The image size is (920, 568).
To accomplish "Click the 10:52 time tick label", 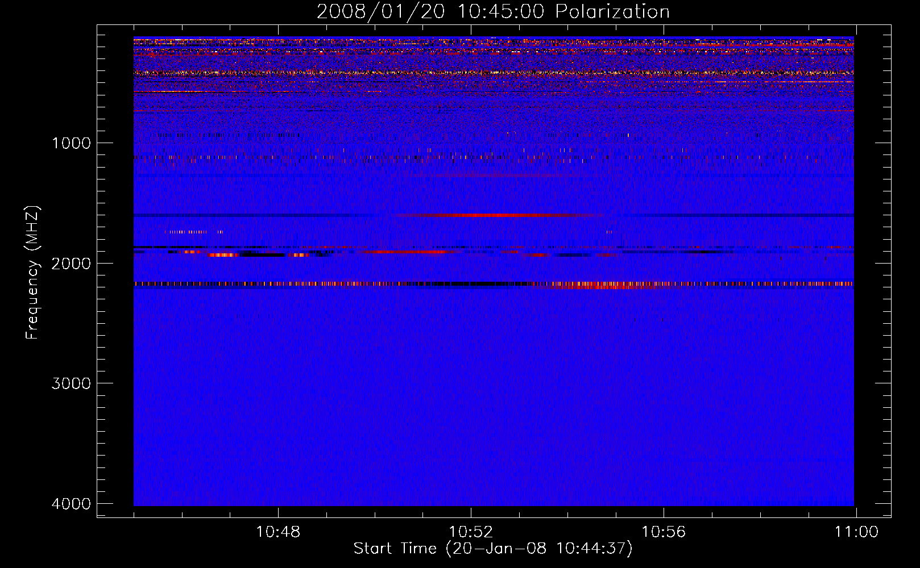I will click(x=471, y=532).
